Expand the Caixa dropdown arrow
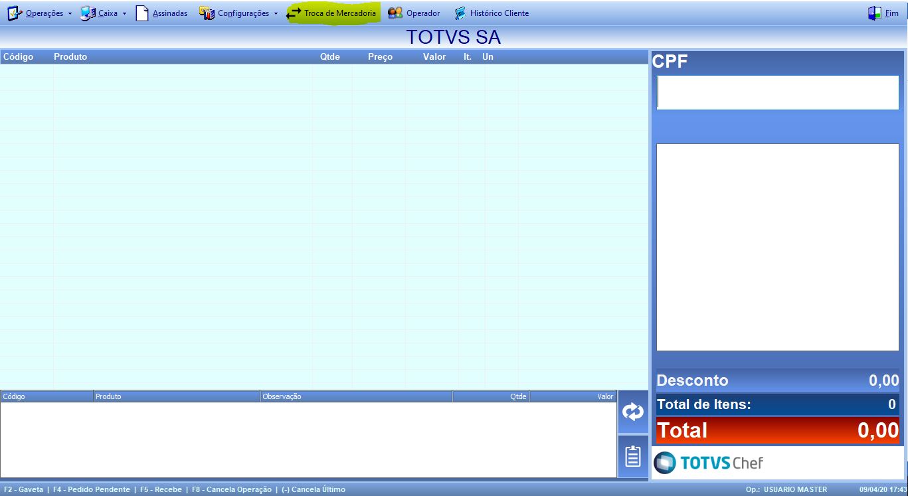Viewport: 908px width, 496px height. (x=124, y=14)
